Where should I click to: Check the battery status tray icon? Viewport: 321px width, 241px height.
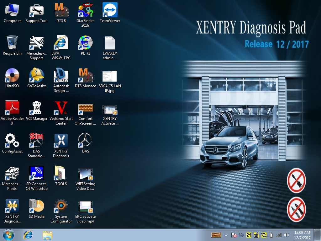[x=271, y=235]
